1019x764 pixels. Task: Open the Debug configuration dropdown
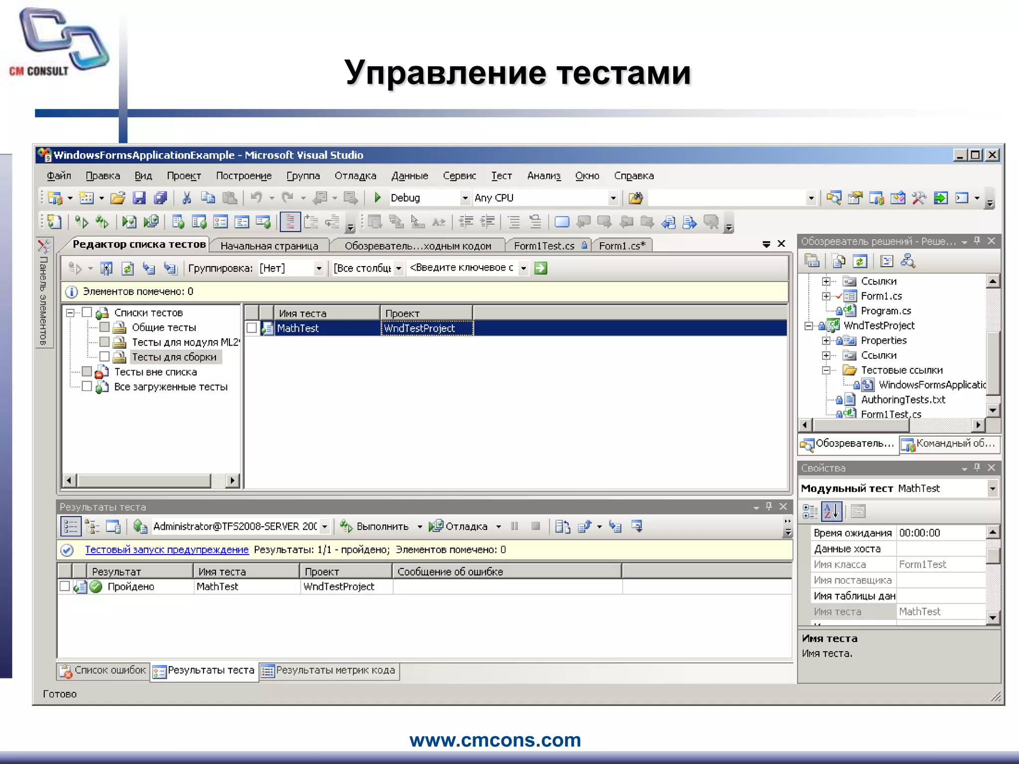(x=465, y=198)
